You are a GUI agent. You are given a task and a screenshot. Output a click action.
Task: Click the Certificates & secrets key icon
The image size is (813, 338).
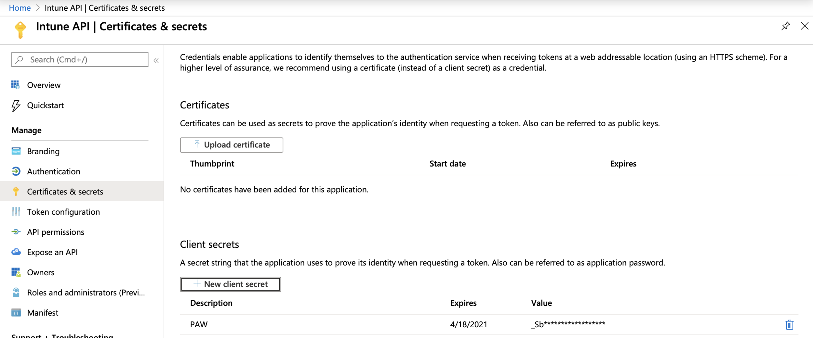(16, 192)
